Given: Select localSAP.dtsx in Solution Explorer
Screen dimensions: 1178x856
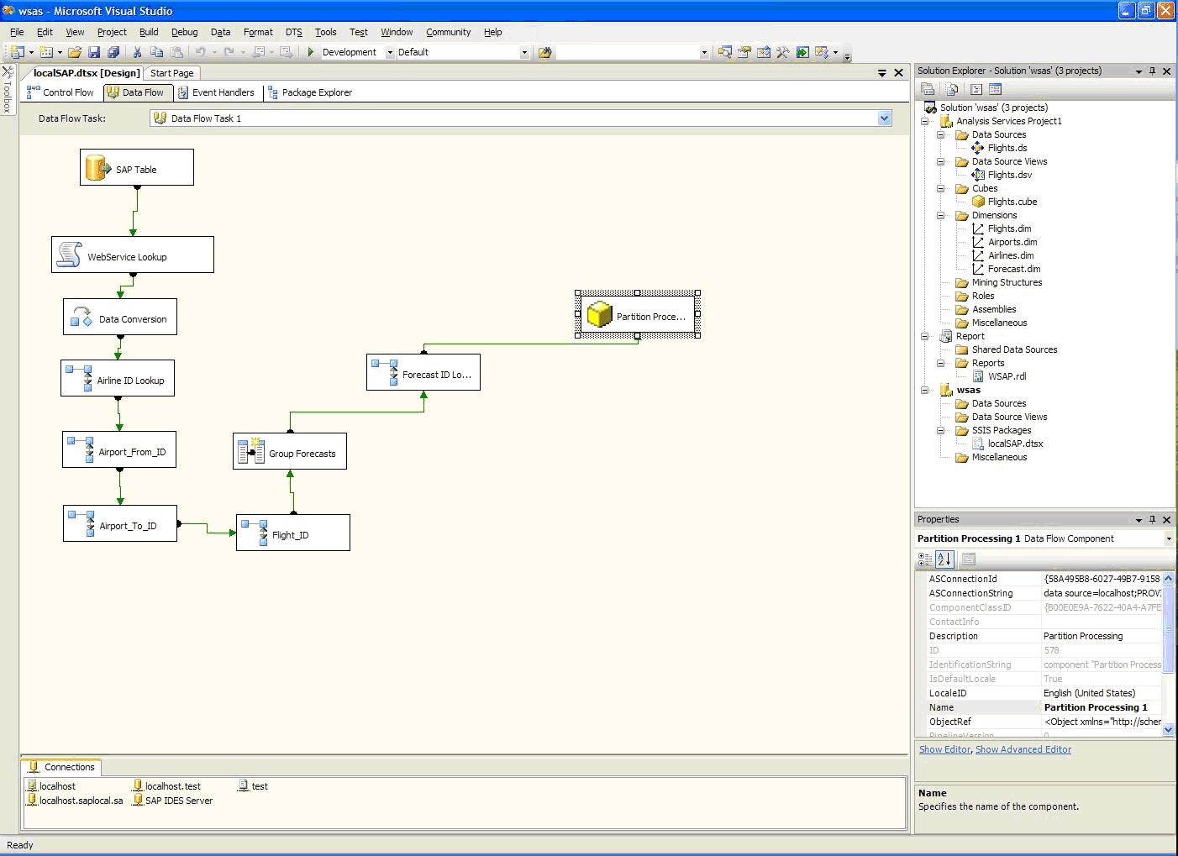Looking at the screenshot, I should 1007,444.
